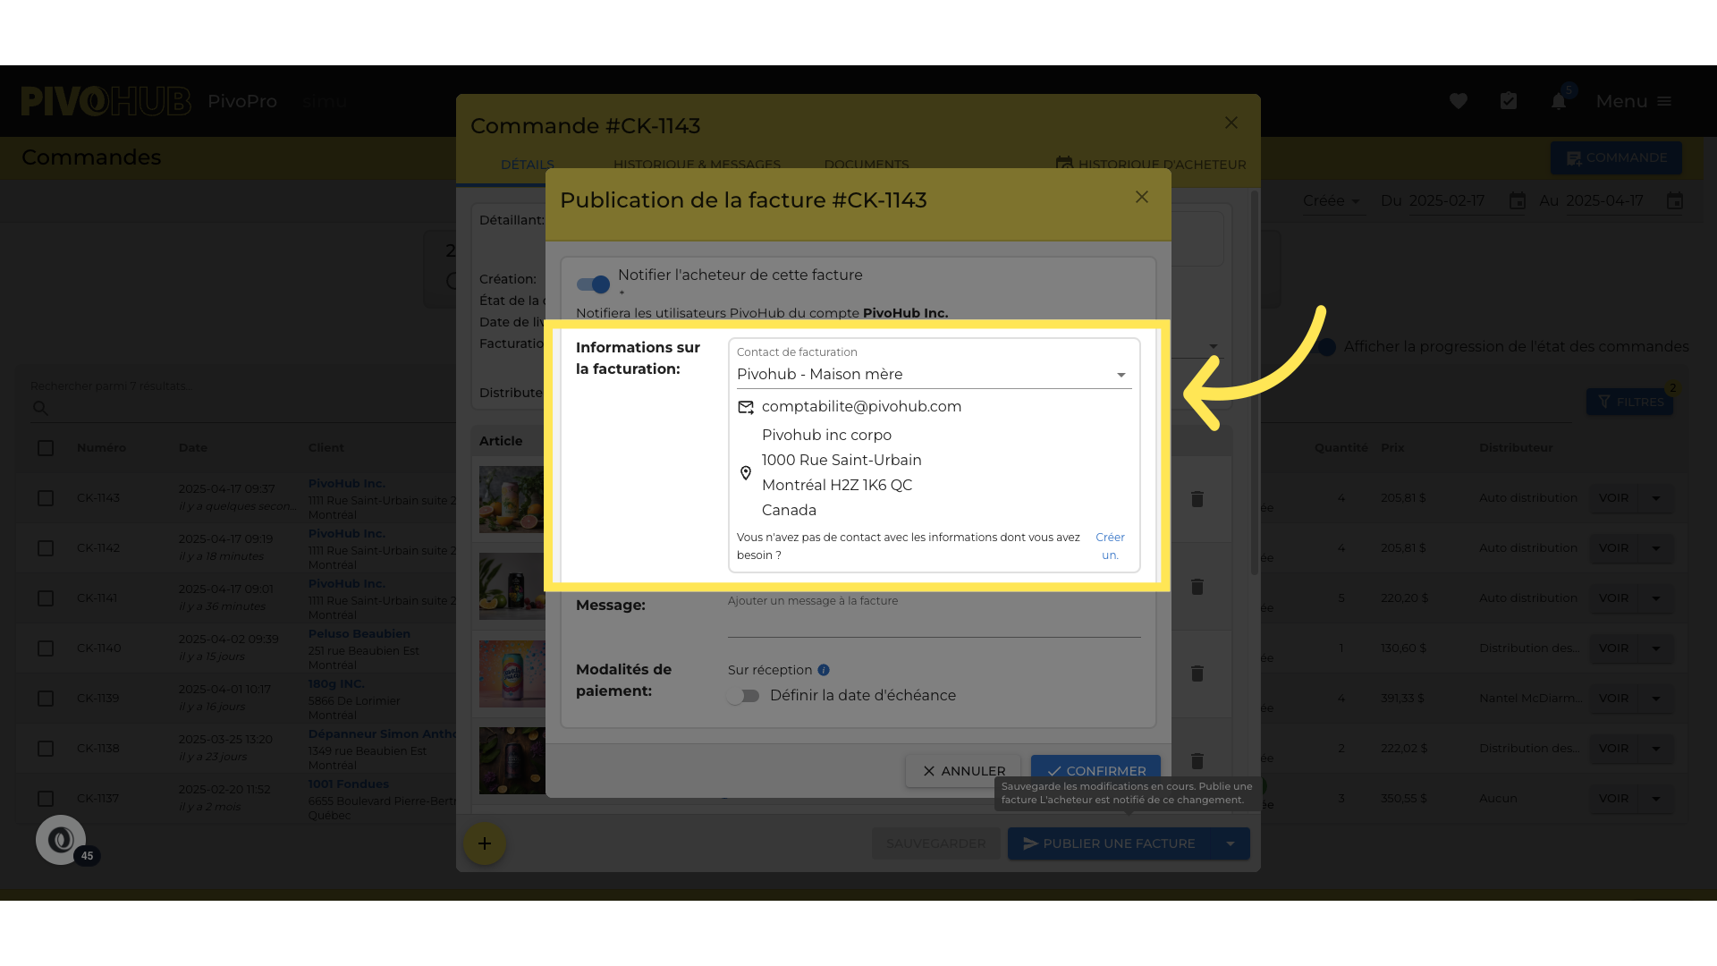Expand the Créée date type dropdown
Screen dimensions: 1717x966
tap(1332, 200)
